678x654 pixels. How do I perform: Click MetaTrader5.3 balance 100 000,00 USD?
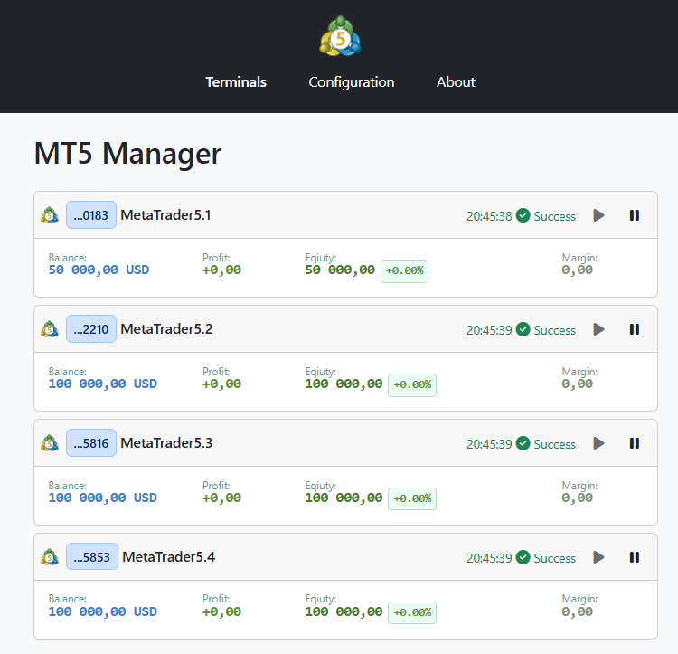click(103, 498)
